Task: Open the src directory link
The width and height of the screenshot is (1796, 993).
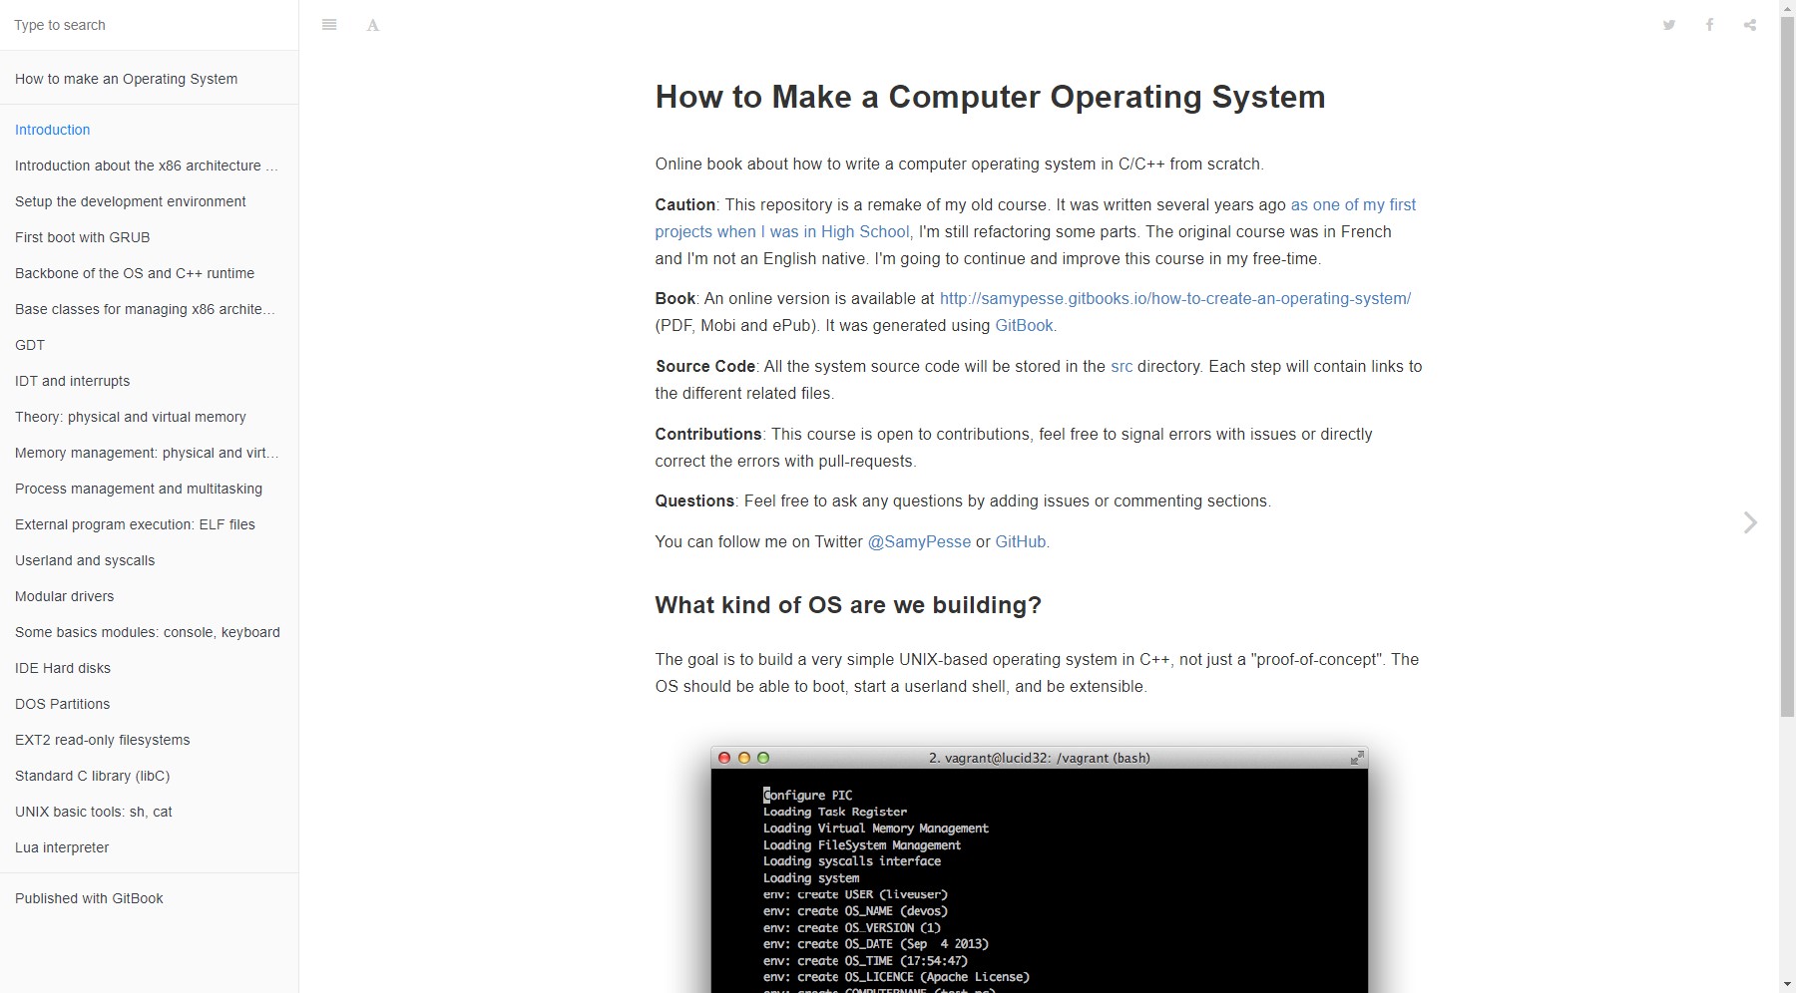Action: click(x=1122, y=366)
